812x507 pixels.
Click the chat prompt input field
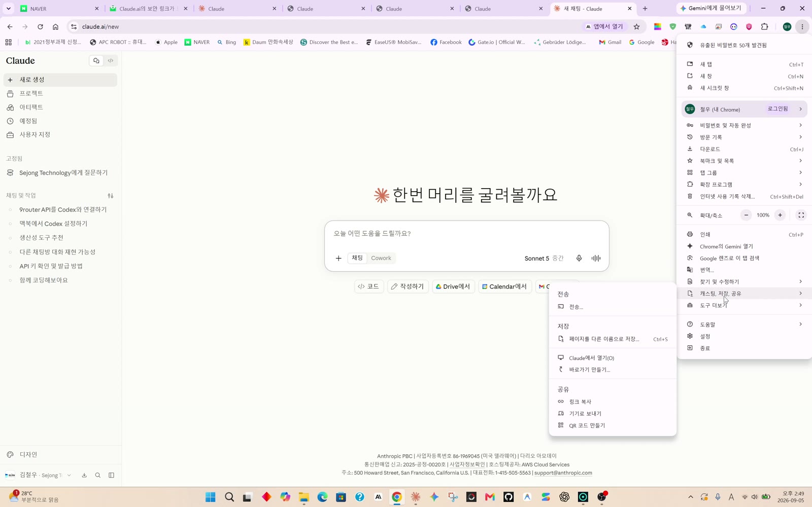click(466, 234)
